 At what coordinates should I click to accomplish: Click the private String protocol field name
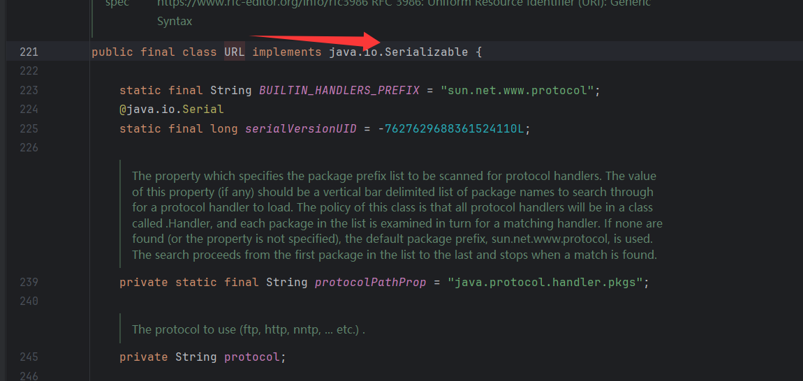point(251,357)
